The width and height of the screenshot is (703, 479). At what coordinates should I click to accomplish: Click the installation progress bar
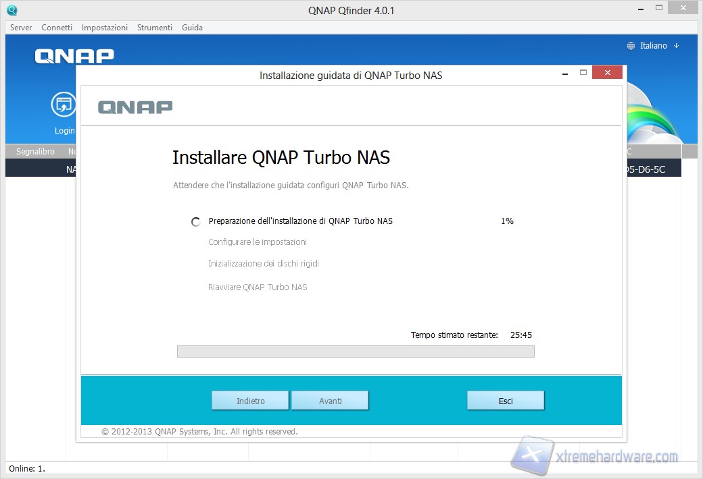point(356,351)
